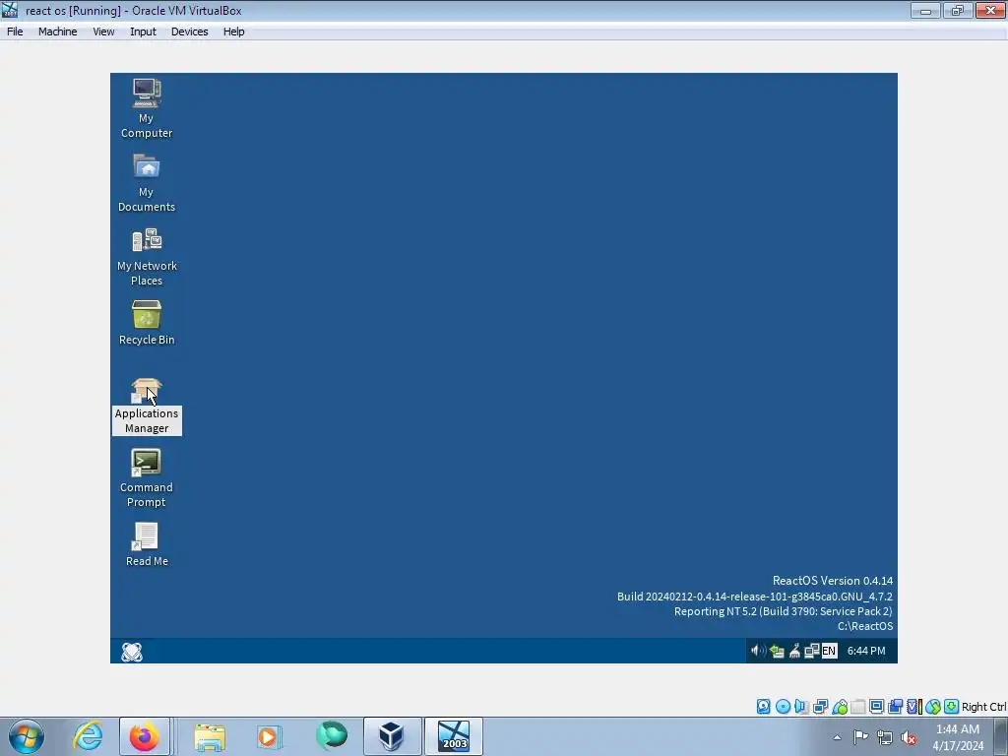Screen dimensions: 1008x756
Task: Click the green globe taskbar application
Action: pyautogui.click(x=332, y=735)
